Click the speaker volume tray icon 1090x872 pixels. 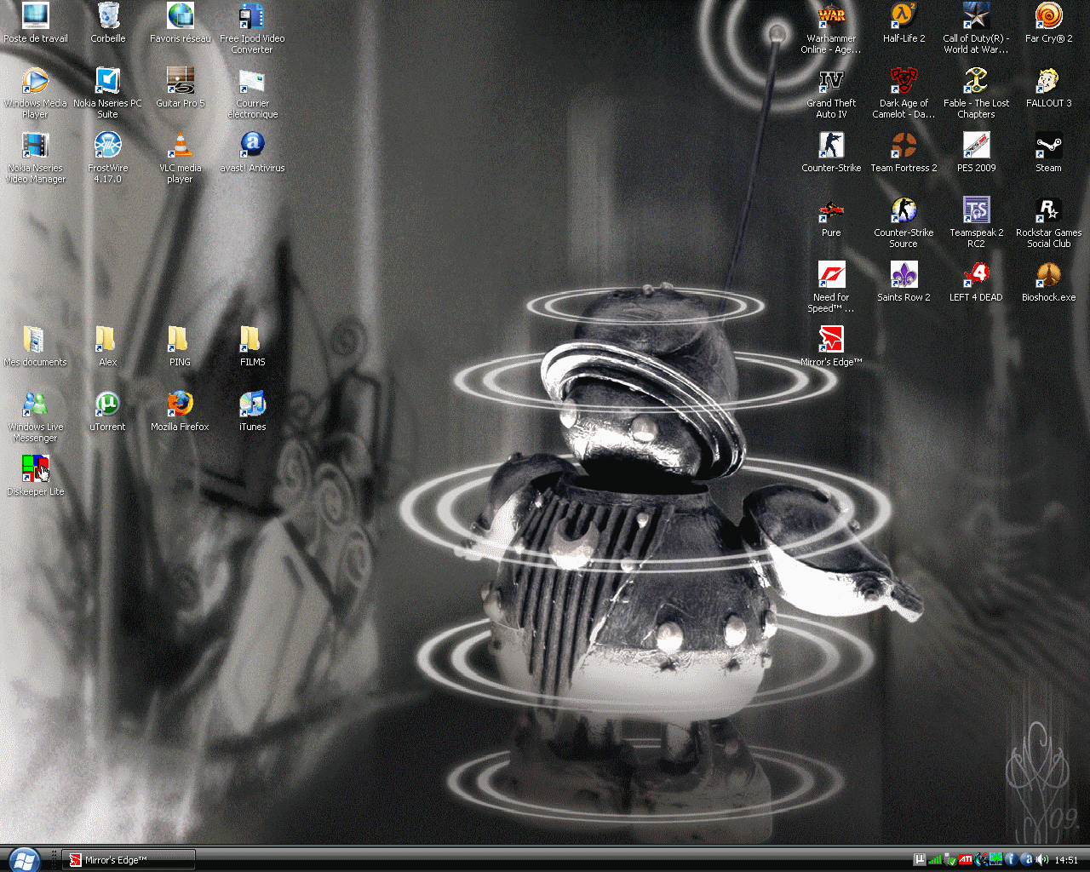click(1041, 860)
